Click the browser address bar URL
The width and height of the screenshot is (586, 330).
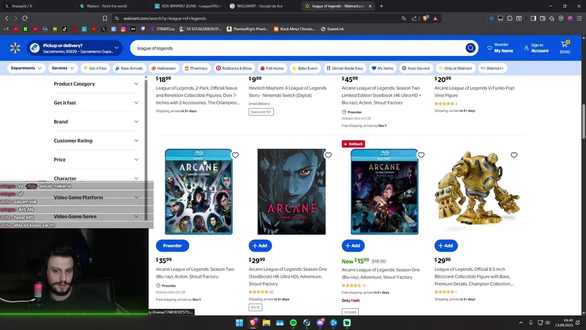(164, 18)
